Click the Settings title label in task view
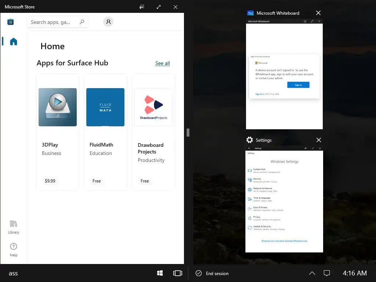The width and height of the screenshot is (376, 282). point(264,140)
